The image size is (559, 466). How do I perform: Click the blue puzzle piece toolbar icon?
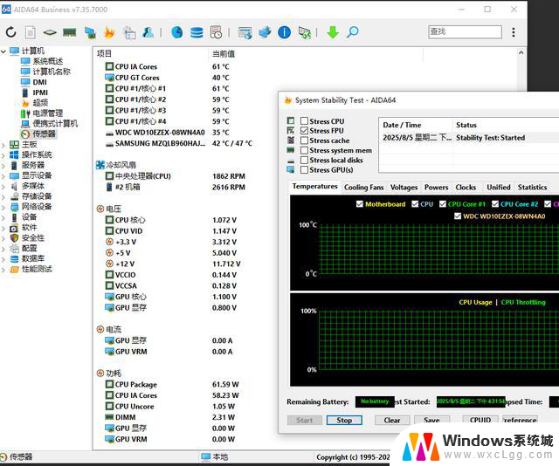[265, 32]
